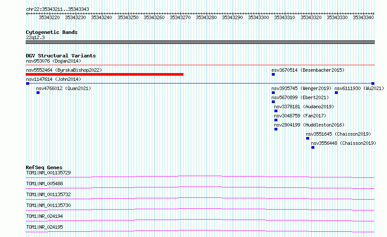
Task: Click the chr22:35343211..35343343 region label
Action: pos(57,9)
